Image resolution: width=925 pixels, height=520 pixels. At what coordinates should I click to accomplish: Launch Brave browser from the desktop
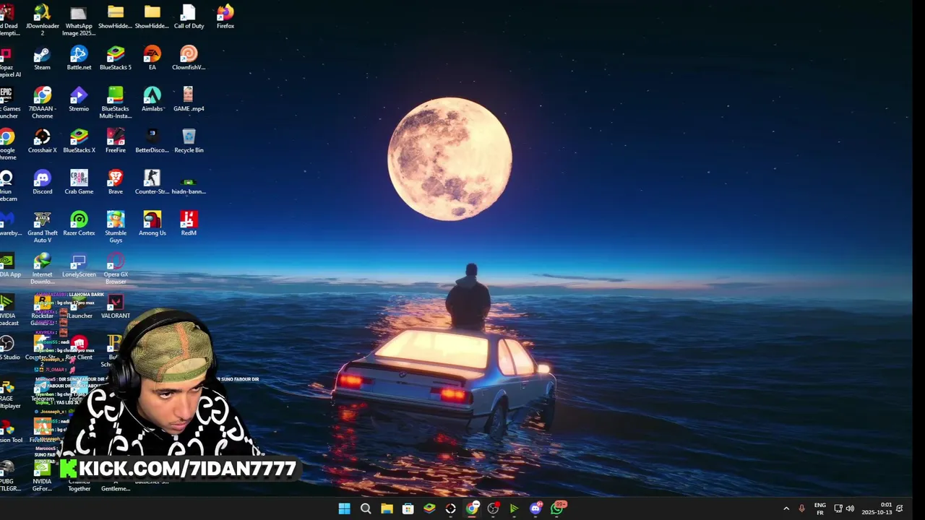(116, 182)
